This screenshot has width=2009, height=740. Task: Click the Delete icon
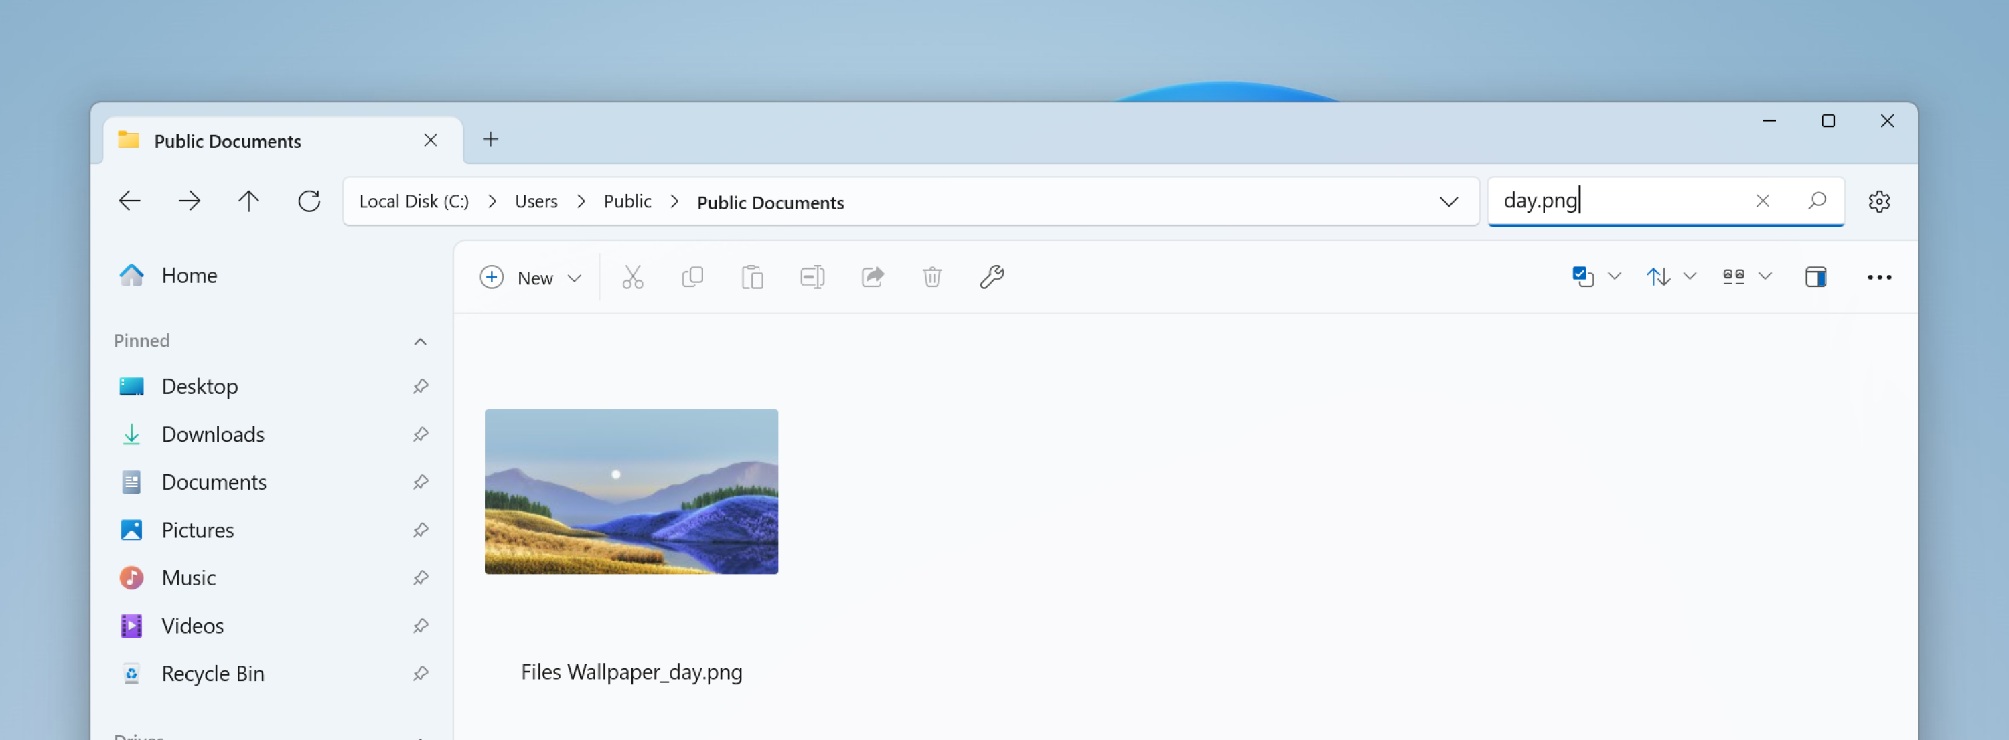[x=932, y=276]
